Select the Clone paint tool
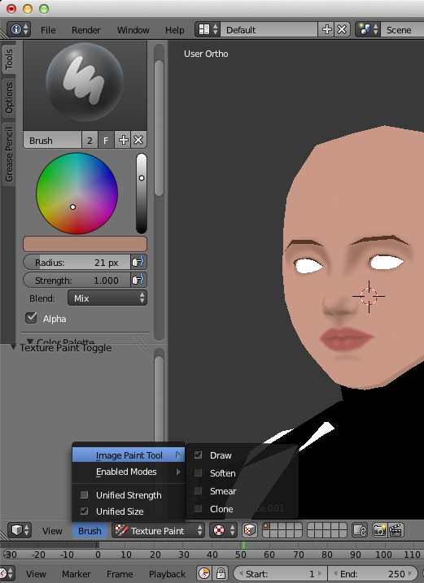Image resolution: width=424 pixels, height=583 pixels. point(243,509)
